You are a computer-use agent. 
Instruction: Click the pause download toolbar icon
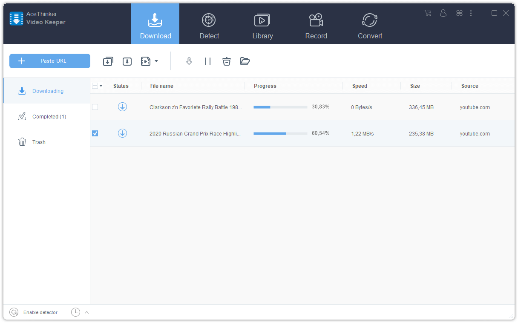pos(208,61)
